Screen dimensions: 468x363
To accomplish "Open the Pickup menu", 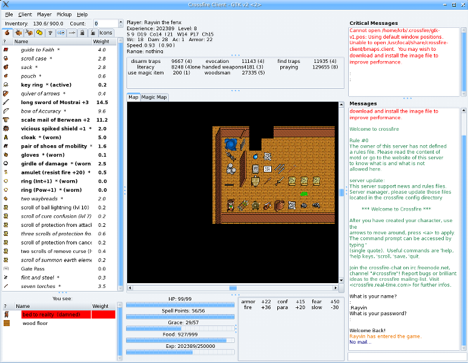I will [x=64, y=14].
